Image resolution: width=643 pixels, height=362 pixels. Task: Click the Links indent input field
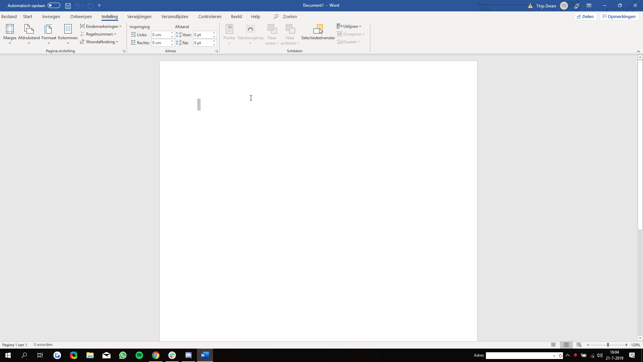point(161,35)
